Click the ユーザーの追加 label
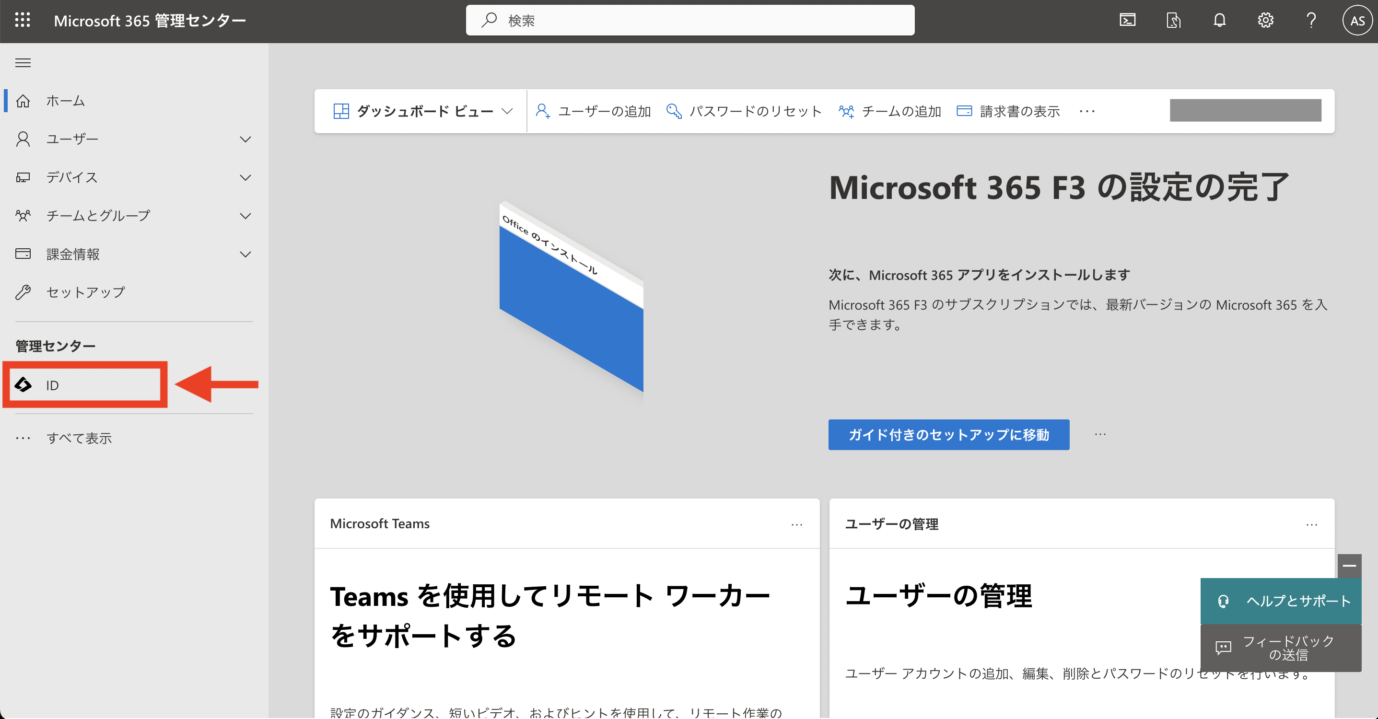The image size is (1378, 719). (x=605, y=111)
